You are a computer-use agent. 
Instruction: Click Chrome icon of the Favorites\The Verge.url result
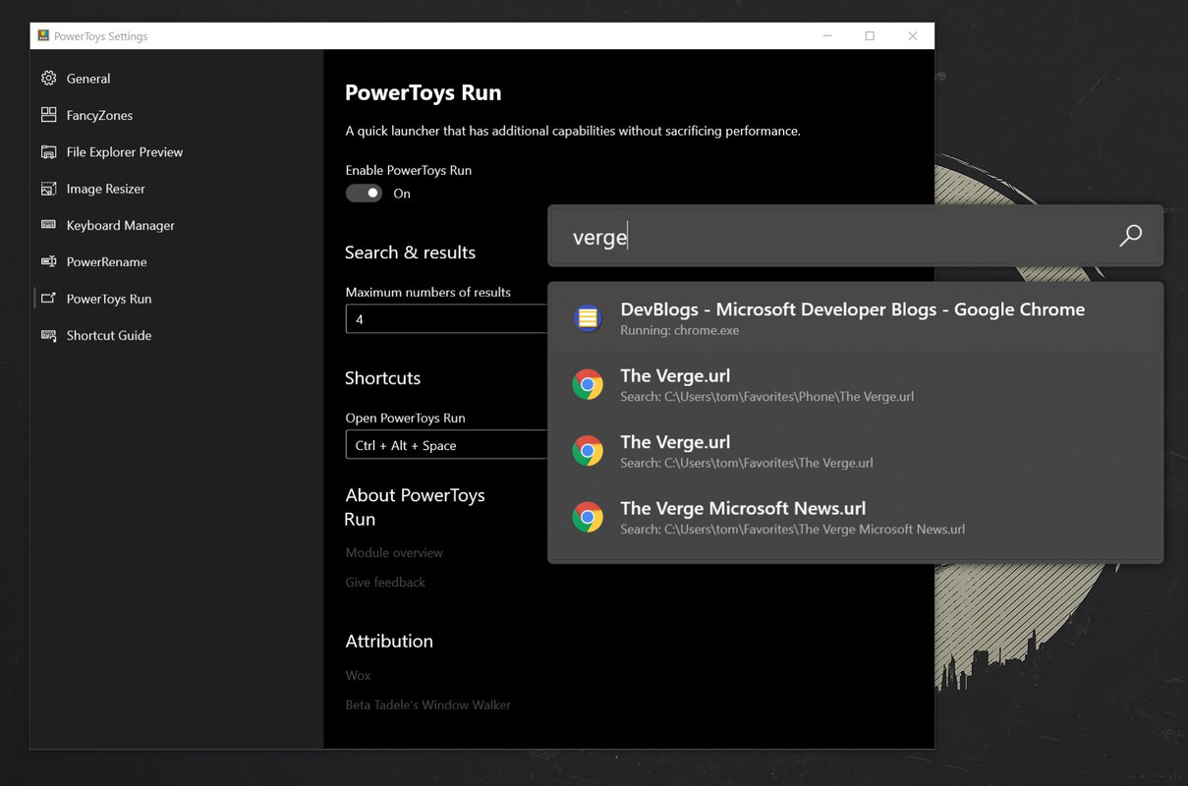588,450
